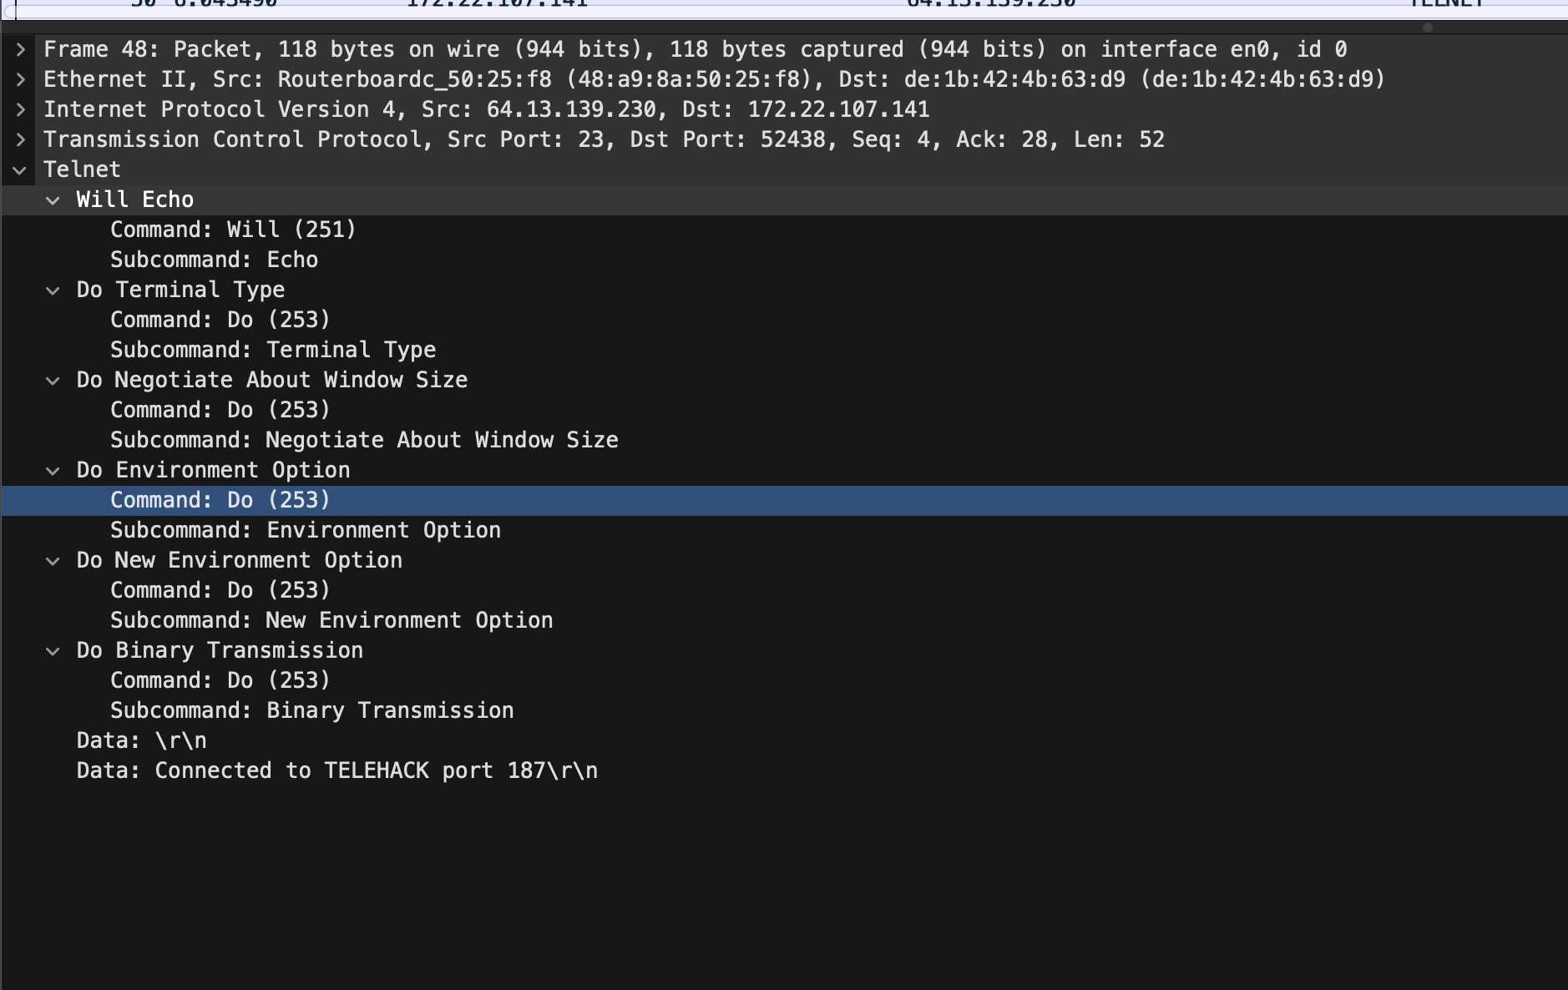Collapse the Do Terminal Type node
The width and height of the screenshot is (1568, 990).
point(53,290)
